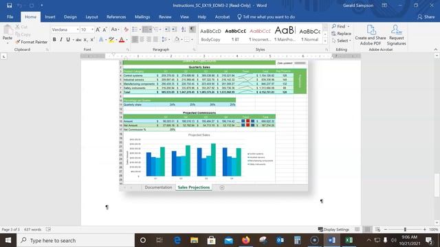Apply superscript formatting
Viewport: 440px width, 247px height.
[x=92, y=40]
